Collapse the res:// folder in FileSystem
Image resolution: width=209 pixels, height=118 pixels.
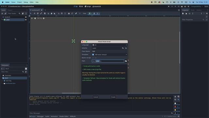click(2, 78)
